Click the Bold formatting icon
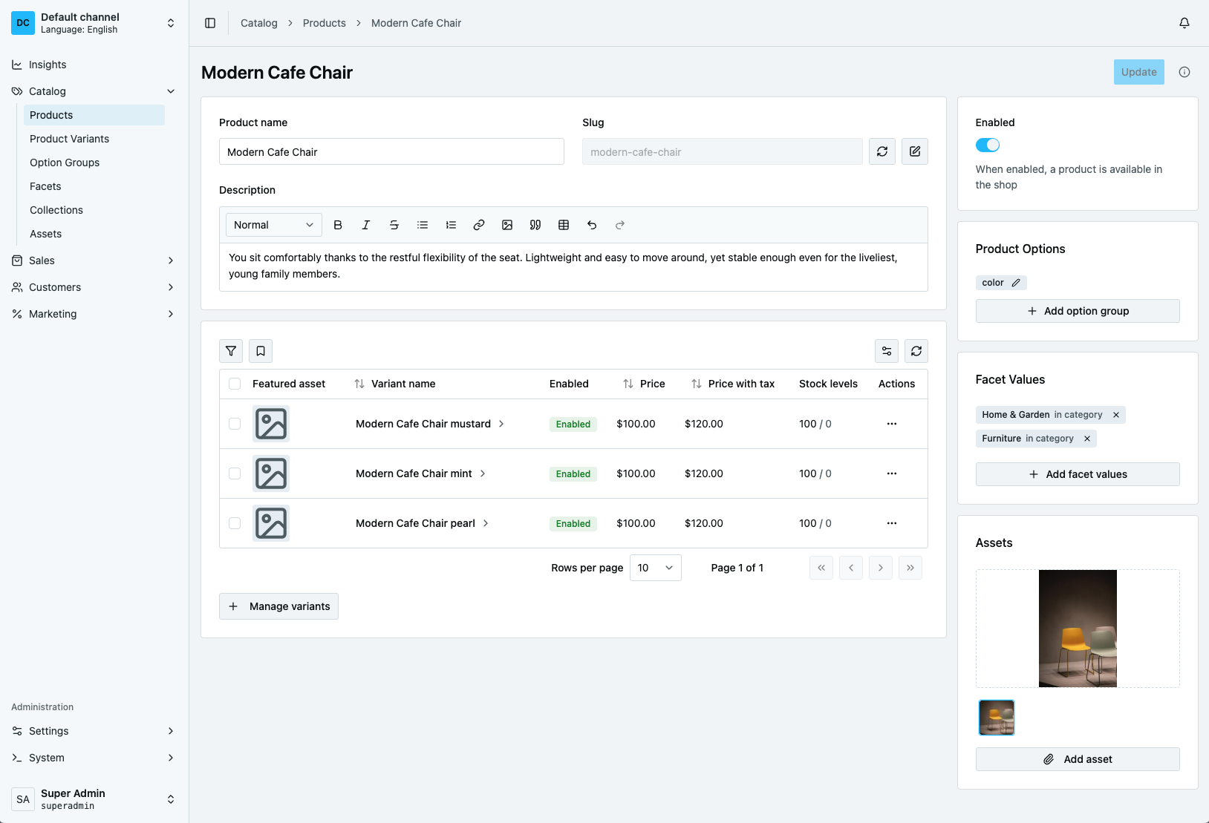The height and width of the screenshot is (823, 1209). 338,225
